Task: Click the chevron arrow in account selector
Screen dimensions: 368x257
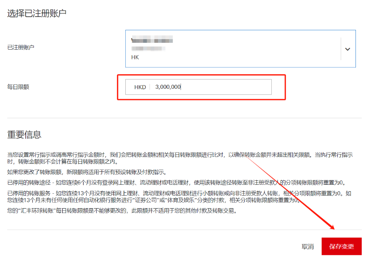Action: point(347,49)
